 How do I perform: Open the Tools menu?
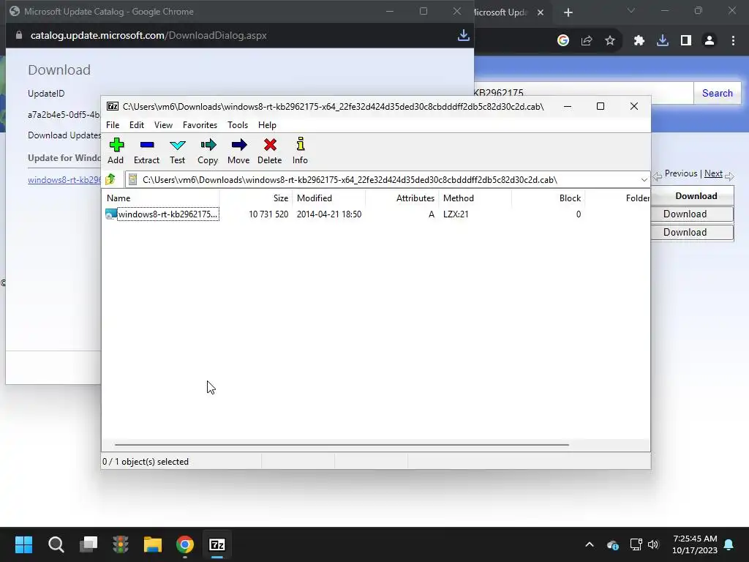[x=238, y=124]
